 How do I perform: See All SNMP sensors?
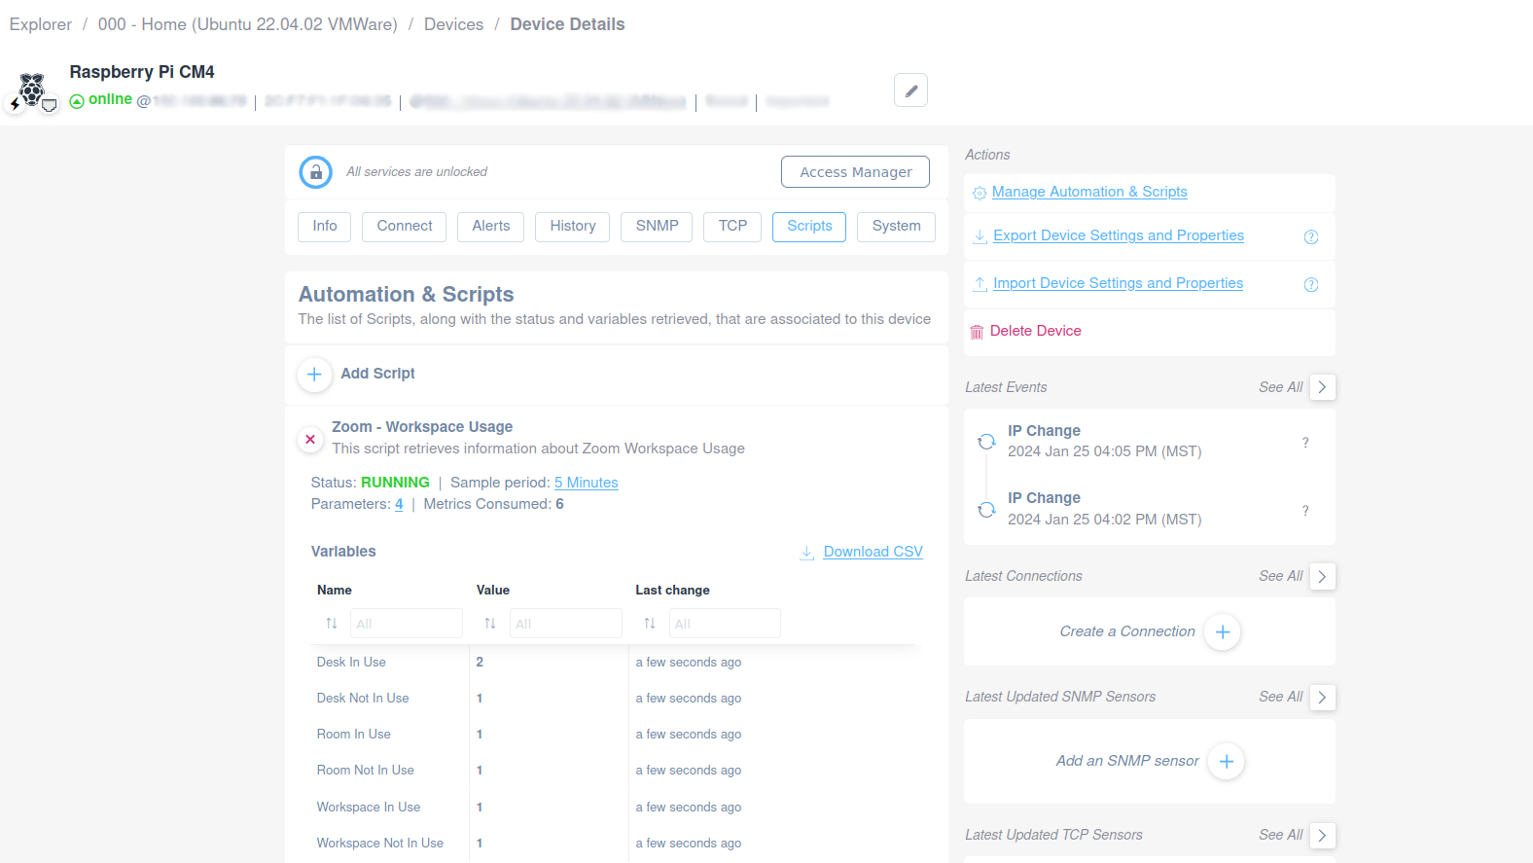pos(1280,698)
